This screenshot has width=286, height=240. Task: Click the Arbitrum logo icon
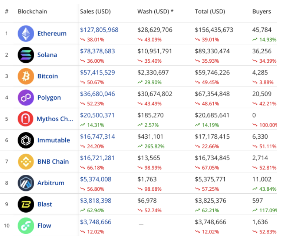coord(26,183)
